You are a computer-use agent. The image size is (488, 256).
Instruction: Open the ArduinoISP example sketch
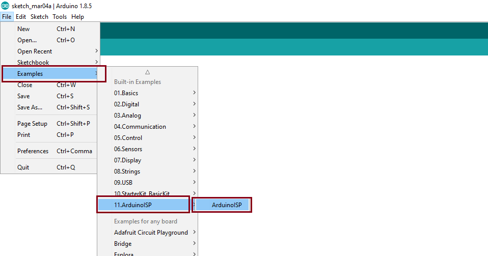point(223,205)
